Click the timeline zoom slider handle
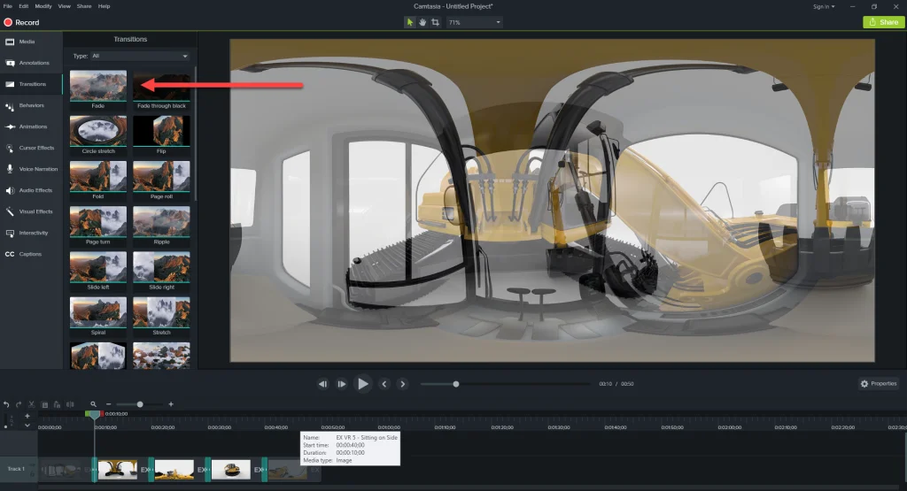907x491 pixels. pyautogui.click(x=140, y=404)
